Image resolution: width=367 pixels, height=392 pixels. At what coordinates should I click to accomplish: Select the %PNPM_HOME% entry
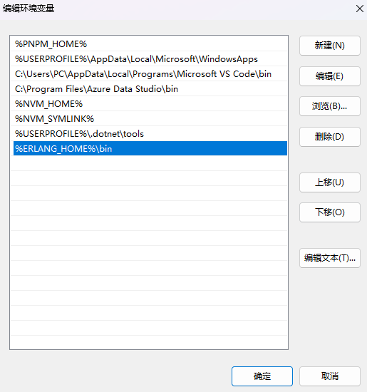pos(149,44)
